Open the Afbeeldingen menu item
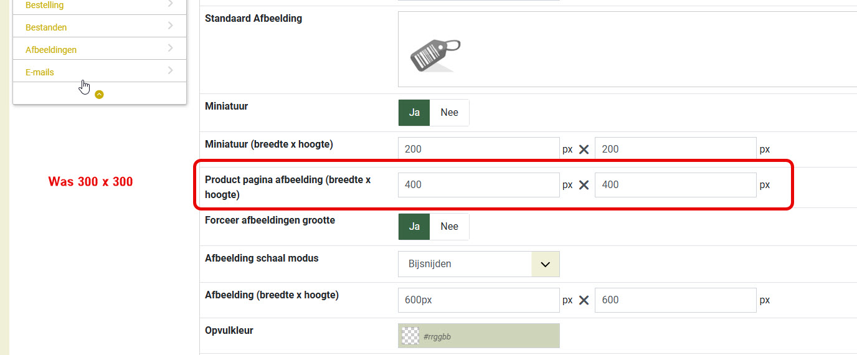Viewport: 857px width, 355px height. pos(51,50)
